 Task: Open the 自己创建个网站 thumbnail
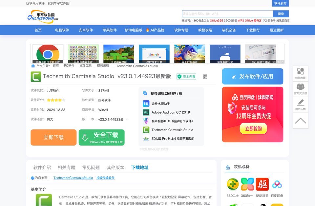click(260, 54)
